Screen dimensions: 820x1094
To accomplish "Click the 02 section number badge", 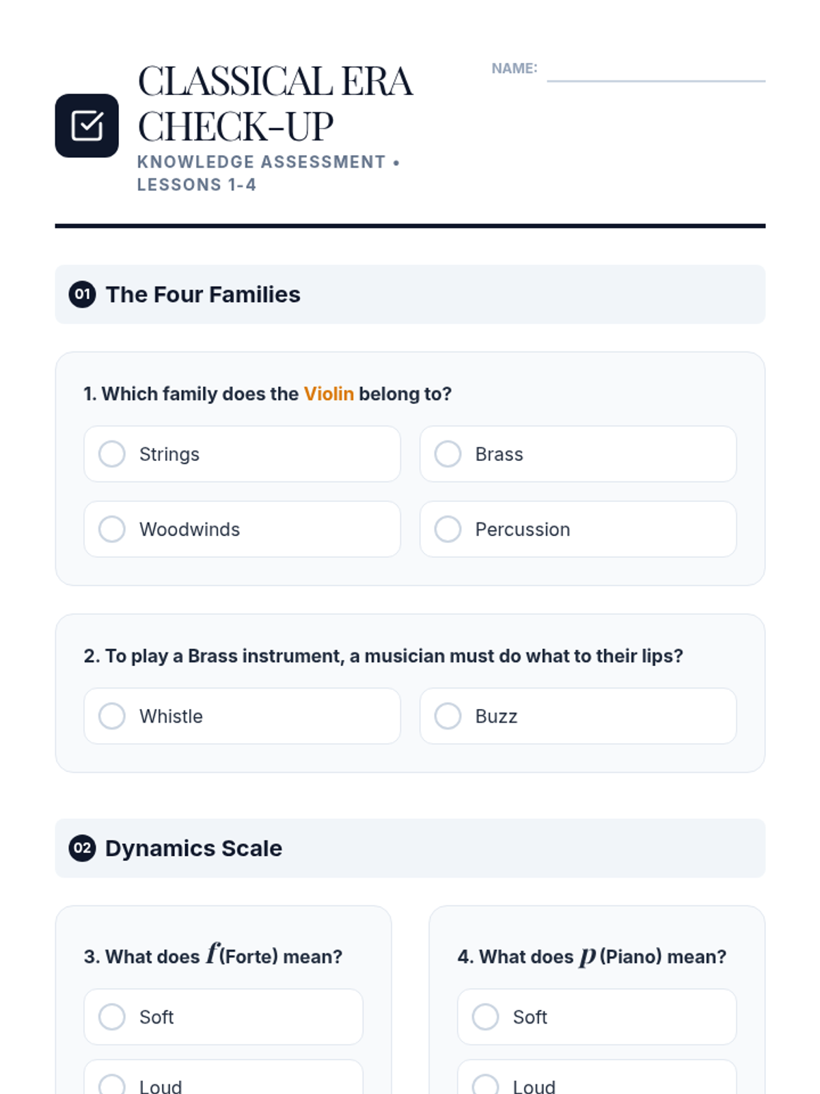I will click(82, 848).
